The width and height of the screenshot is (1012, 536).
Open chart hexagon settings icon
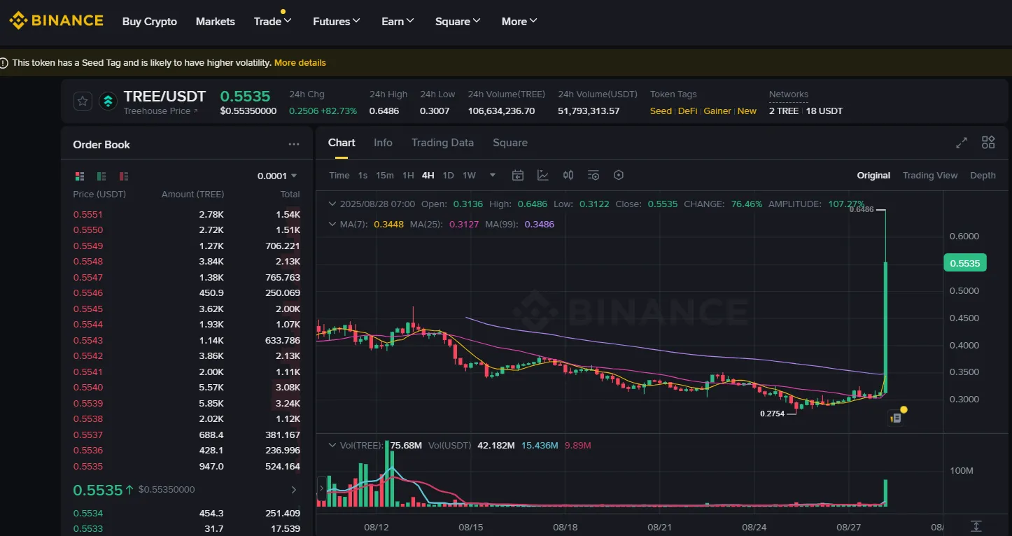tap(619, 176)
